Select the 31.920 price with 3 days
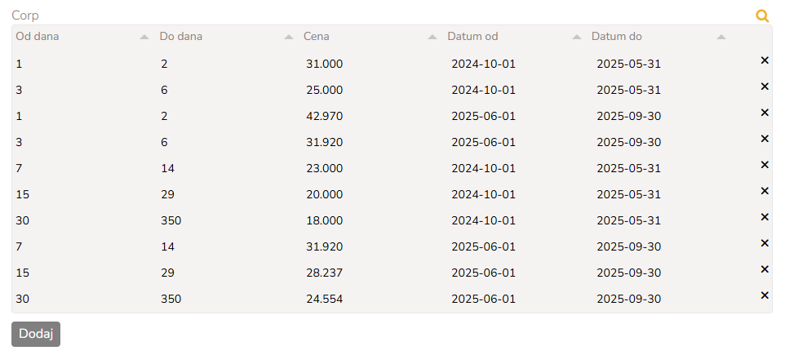Image resolution: width=785 pixels, height=355 pixels. [324, 142]
